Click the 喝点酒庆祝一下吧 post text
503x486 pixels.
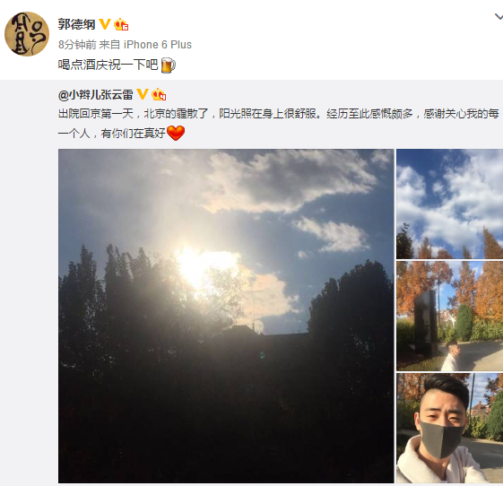click(108, 65)
